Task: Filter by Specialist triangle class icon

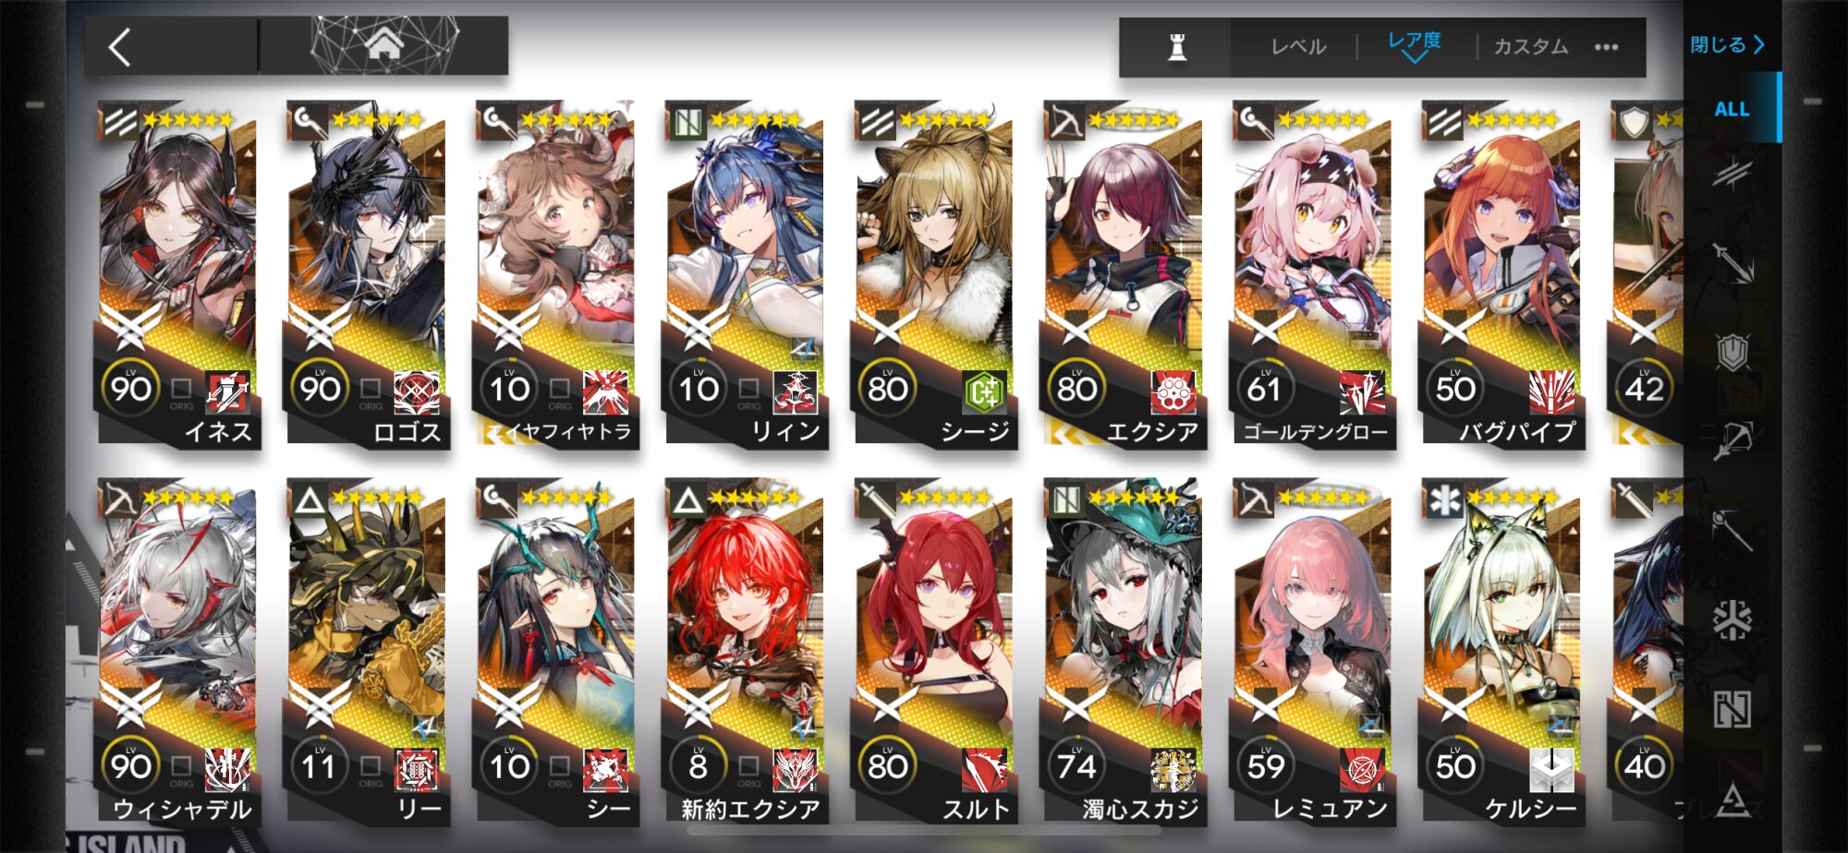Action: pos(1732,799)
